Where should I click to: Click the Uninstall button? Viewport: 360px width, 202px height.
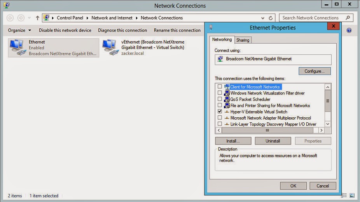pyautogui.click(x=273, y=141)
